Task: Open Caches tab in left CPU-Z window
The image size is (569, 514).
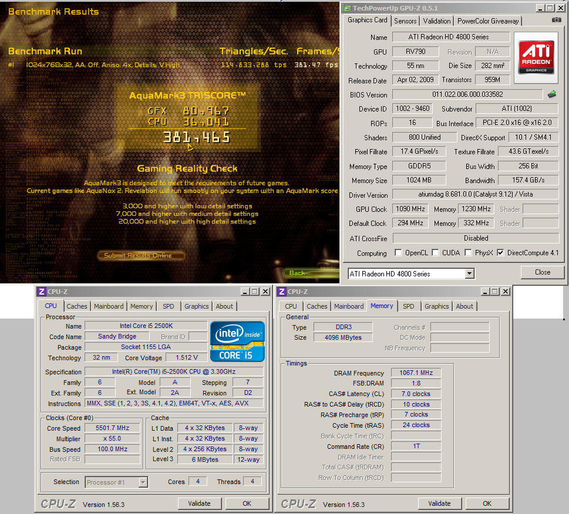Action: pos(76,306)
